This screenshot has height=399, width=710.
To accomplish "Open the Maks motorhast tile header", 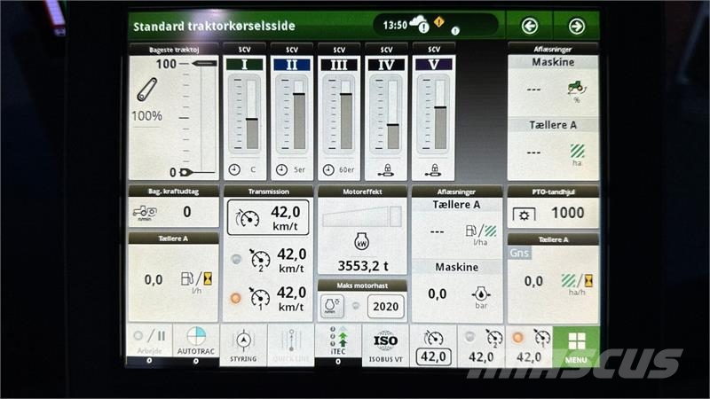I will click(x=362, y=286).
